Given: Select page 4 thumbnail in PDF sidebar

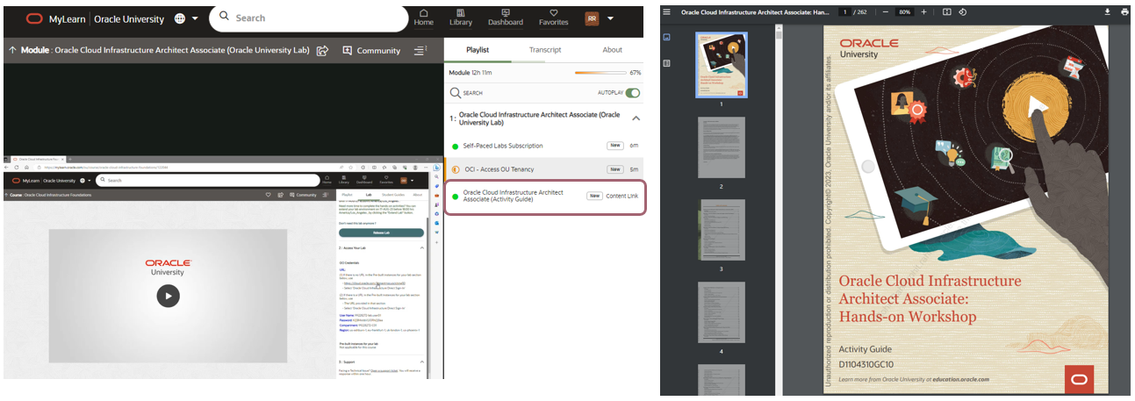Looking at the screenshot, I should [x=721, y=312].
